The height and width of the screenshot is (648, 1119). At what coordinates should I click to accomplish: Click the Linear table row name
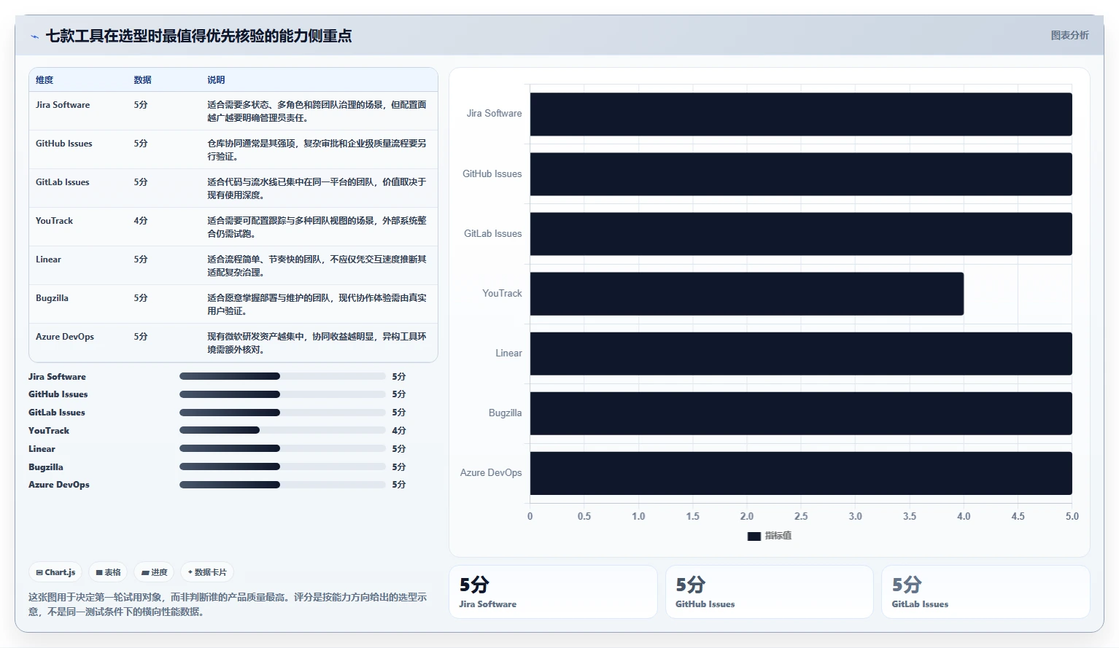[x=48, y=259]
